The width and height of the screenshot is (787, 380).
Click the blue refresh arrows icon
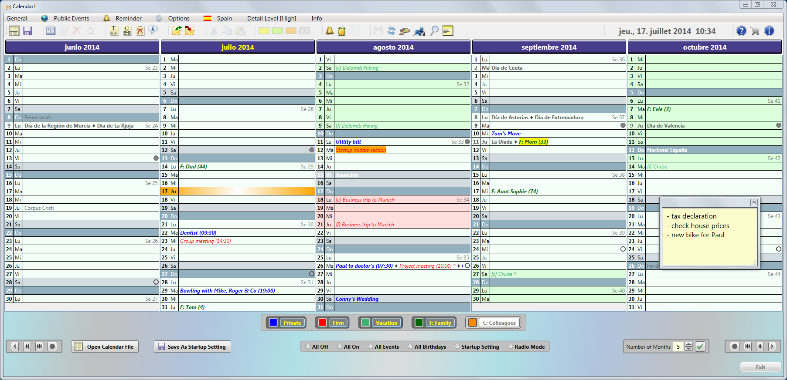pos(391,31)
